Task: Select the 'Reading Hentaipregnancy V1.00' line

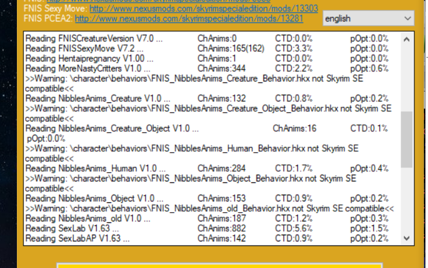Action: (x=207, y=58)
